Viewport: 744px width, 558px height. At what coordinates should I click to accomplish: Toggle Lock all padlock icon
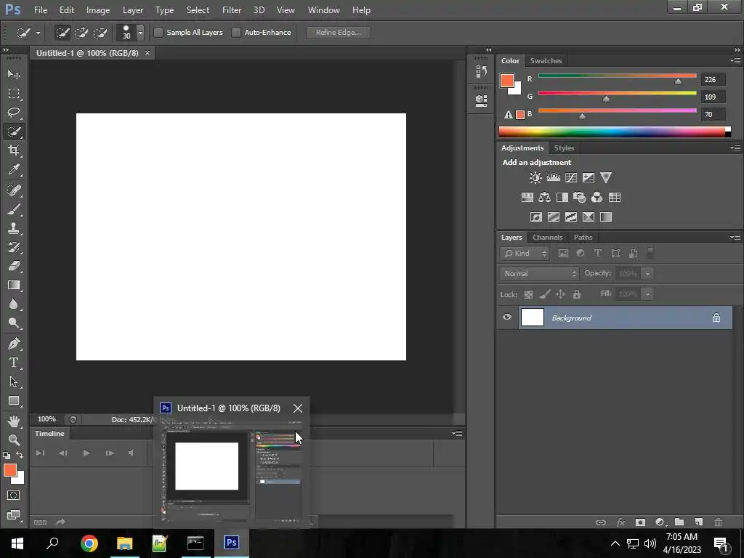pyautogui.click(x=576, y=294)
